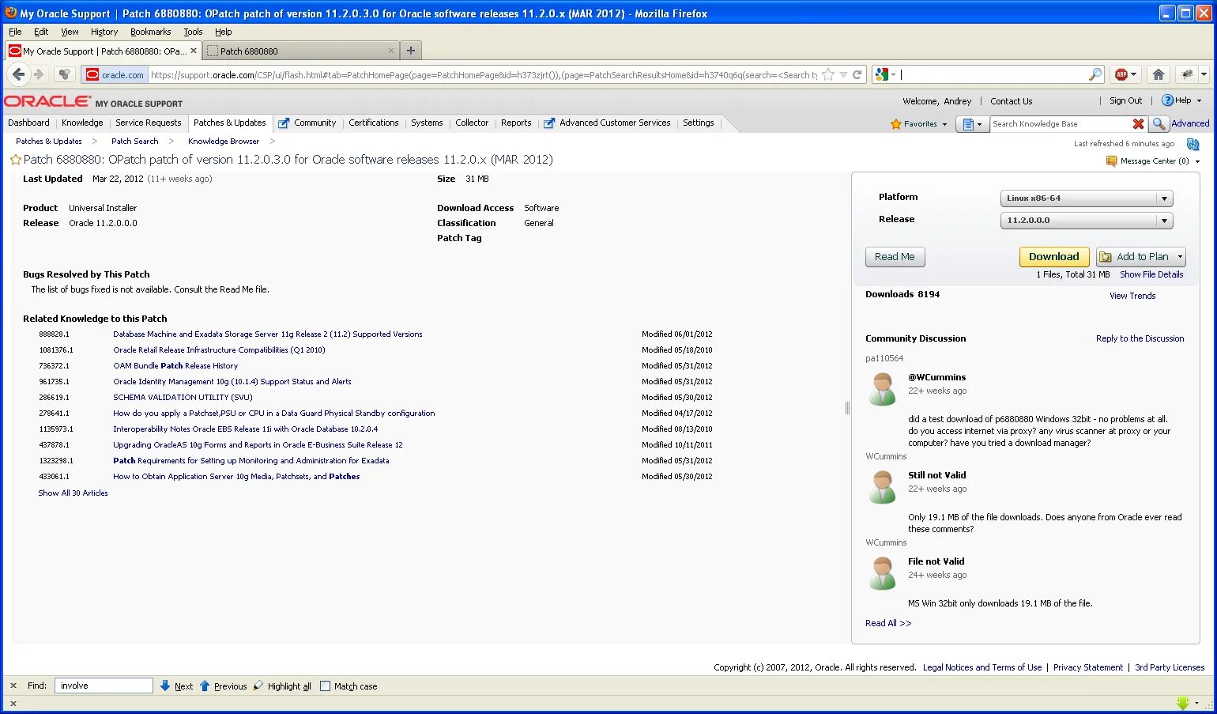Close the My Oracle Support tab

[194, 51]
